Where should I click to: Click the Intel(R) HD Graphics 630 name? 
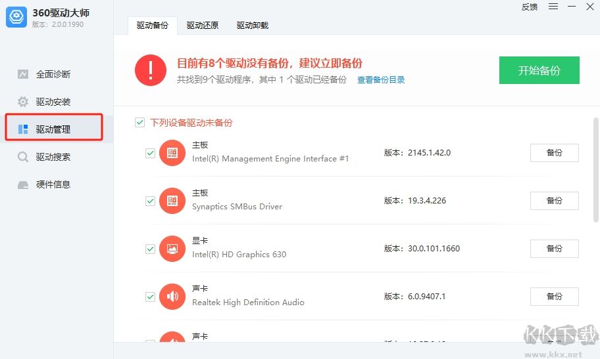[x=239, y=255]
